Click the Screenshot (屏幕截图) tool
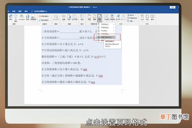 pos(33,18)
